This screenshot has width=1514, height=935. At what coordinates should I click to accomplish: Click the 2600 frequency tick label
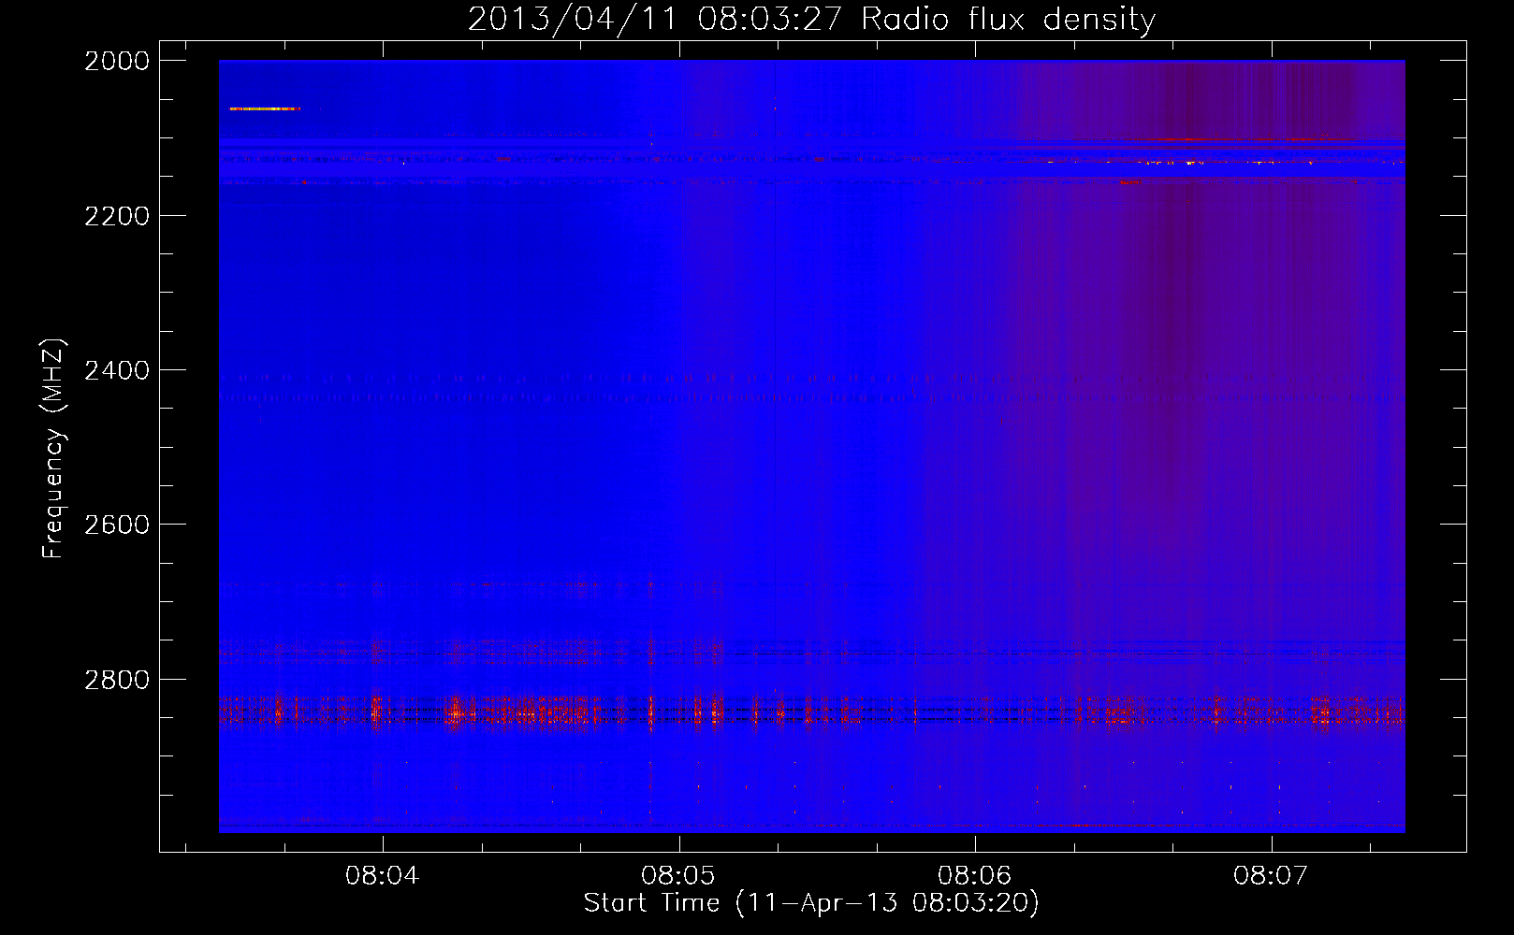tap(117, 525)
